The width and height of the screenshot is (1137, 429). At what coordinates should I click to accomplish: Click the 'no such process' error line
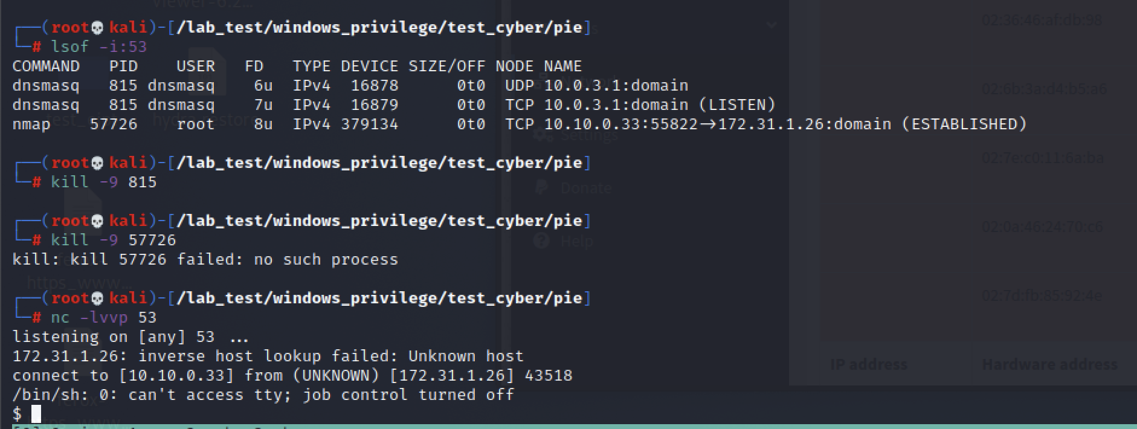click(x=205, y=259)
